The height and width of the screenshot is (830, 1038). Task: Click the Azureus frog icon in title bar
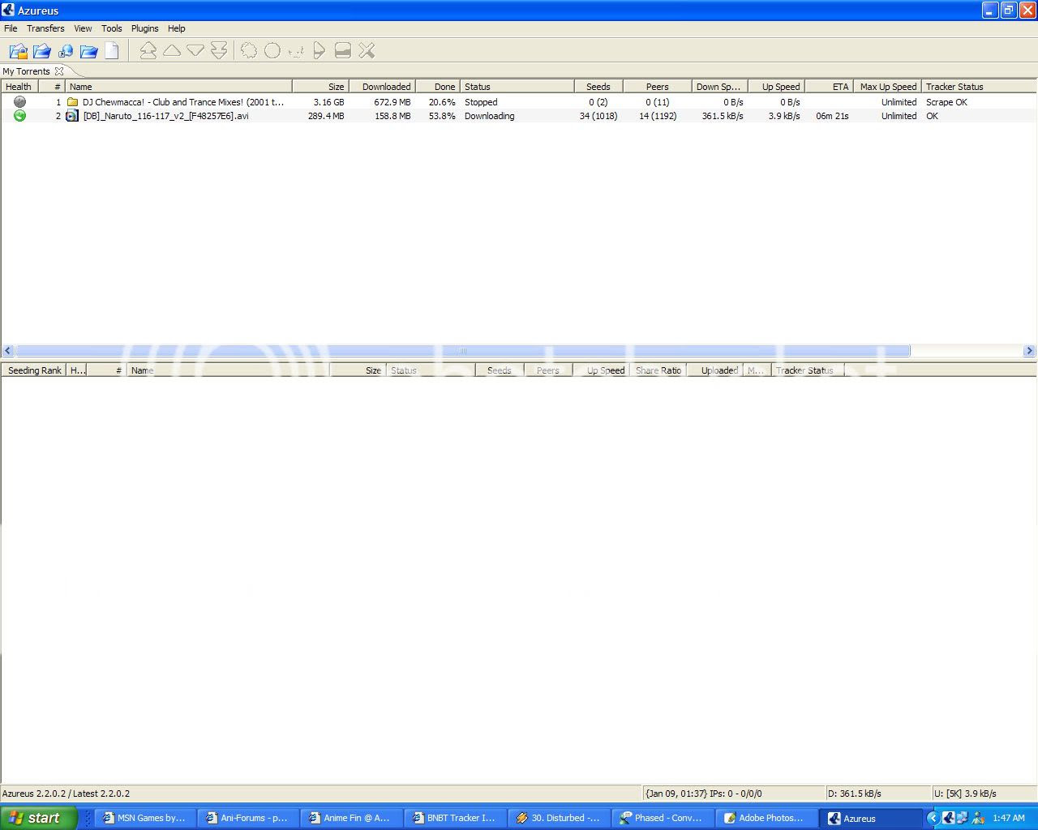click(x=8, y=10)
